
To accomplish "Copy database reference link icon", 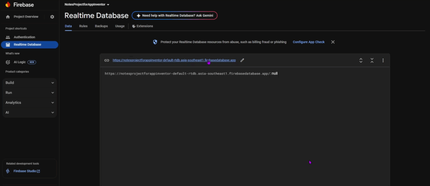I will tap(107, 60).
